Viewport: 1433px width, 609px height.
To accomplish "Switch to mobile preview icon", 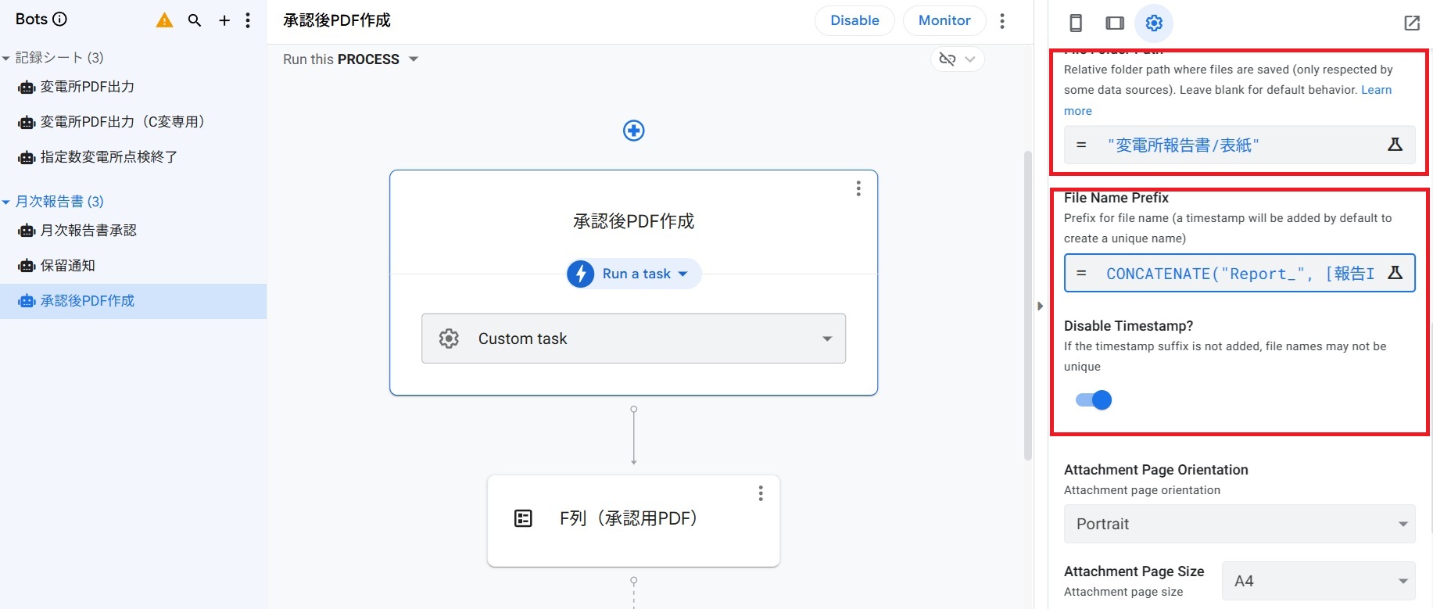I will click(x=1076, y=23).
